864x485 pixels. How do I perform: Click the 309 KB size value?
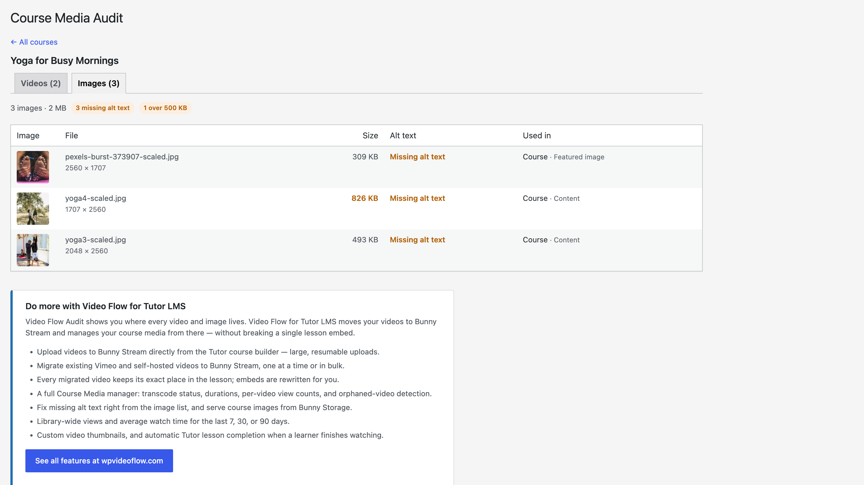tap(365, 157)
